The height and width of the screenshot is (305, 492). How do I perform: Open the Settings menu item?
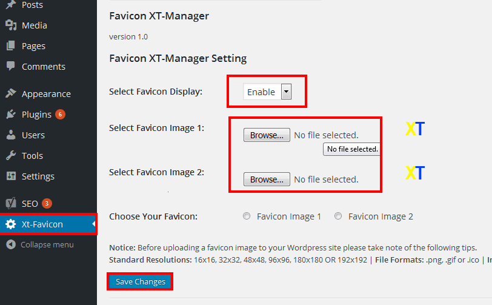click(x=38, y=176)
